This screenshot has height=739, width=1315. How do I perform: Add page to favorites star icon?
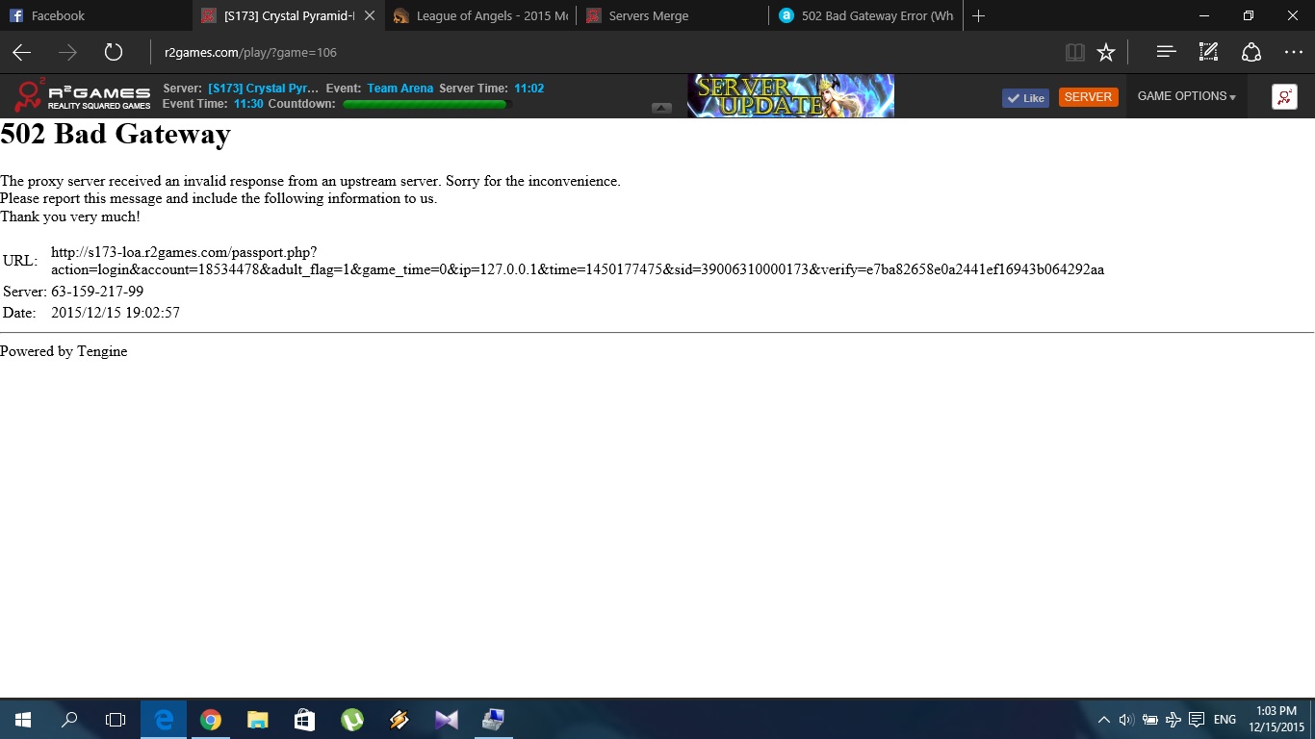1106,53
